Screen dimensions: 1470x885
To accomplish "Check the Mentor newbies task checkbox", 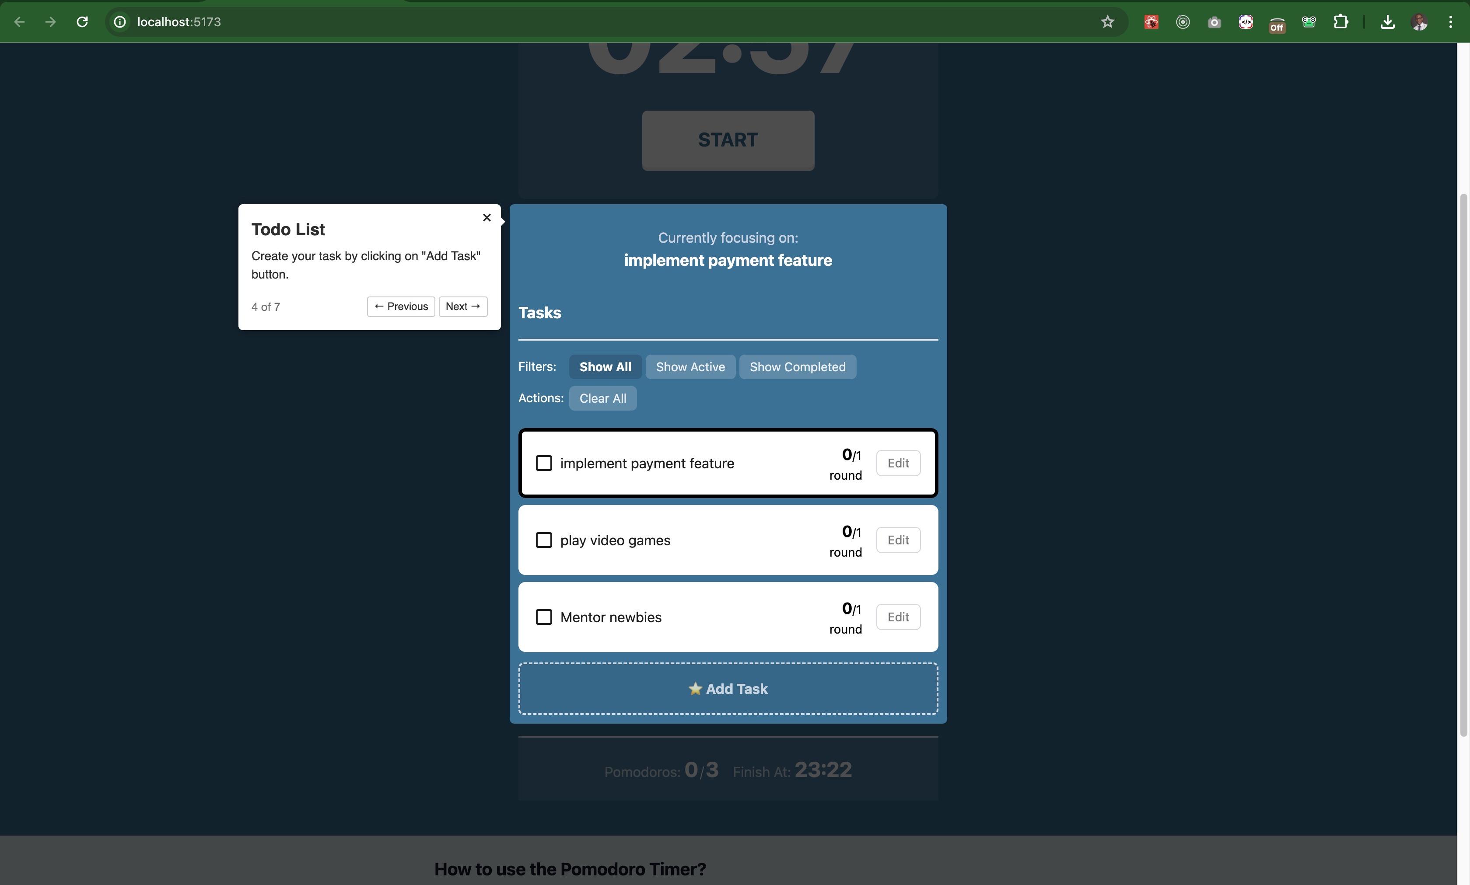I will point(543,617).
